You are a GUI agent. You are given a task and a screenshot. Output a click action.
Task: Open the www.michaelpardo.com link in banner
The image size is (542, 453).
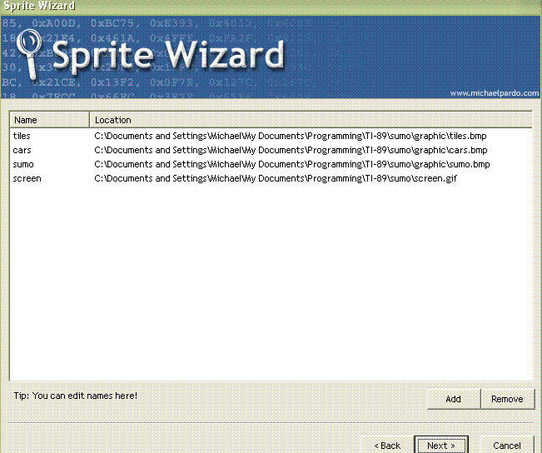495,93
